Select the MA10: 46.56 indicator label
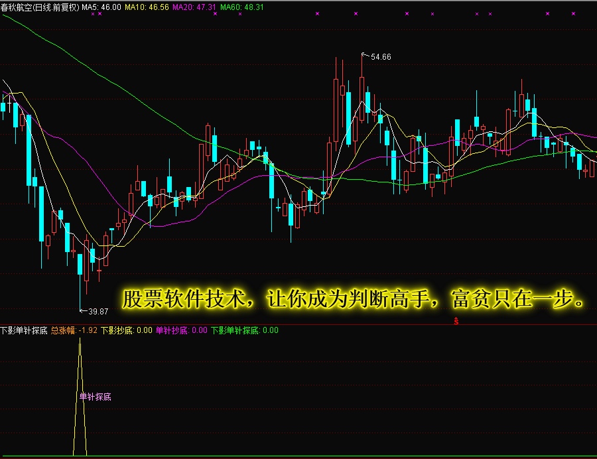 [x=147, y=7]
